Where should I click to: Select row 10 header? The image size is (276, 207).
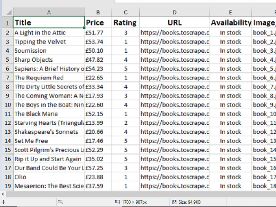[7, 105]
